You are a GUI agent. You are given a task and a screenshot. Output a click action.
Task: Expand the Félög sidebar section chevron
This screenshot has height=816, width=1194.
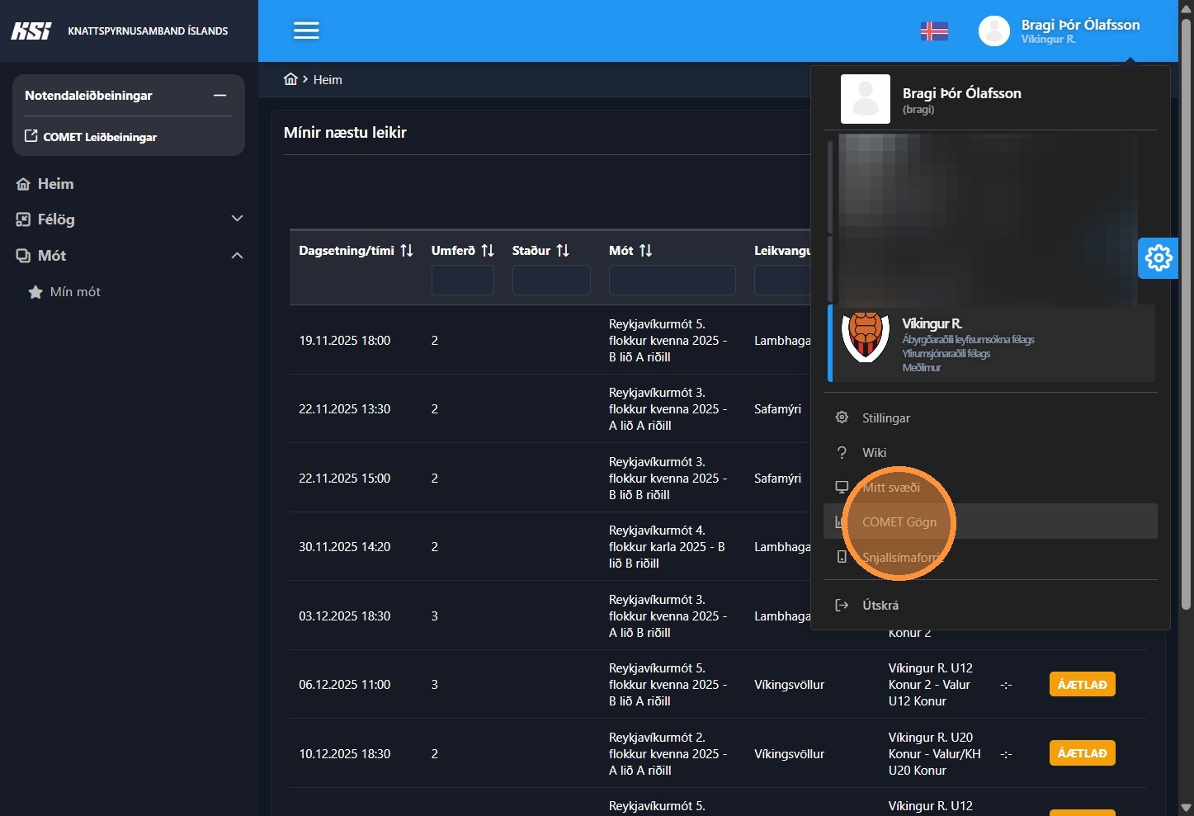pyautogui.click(x=238, y=219)
